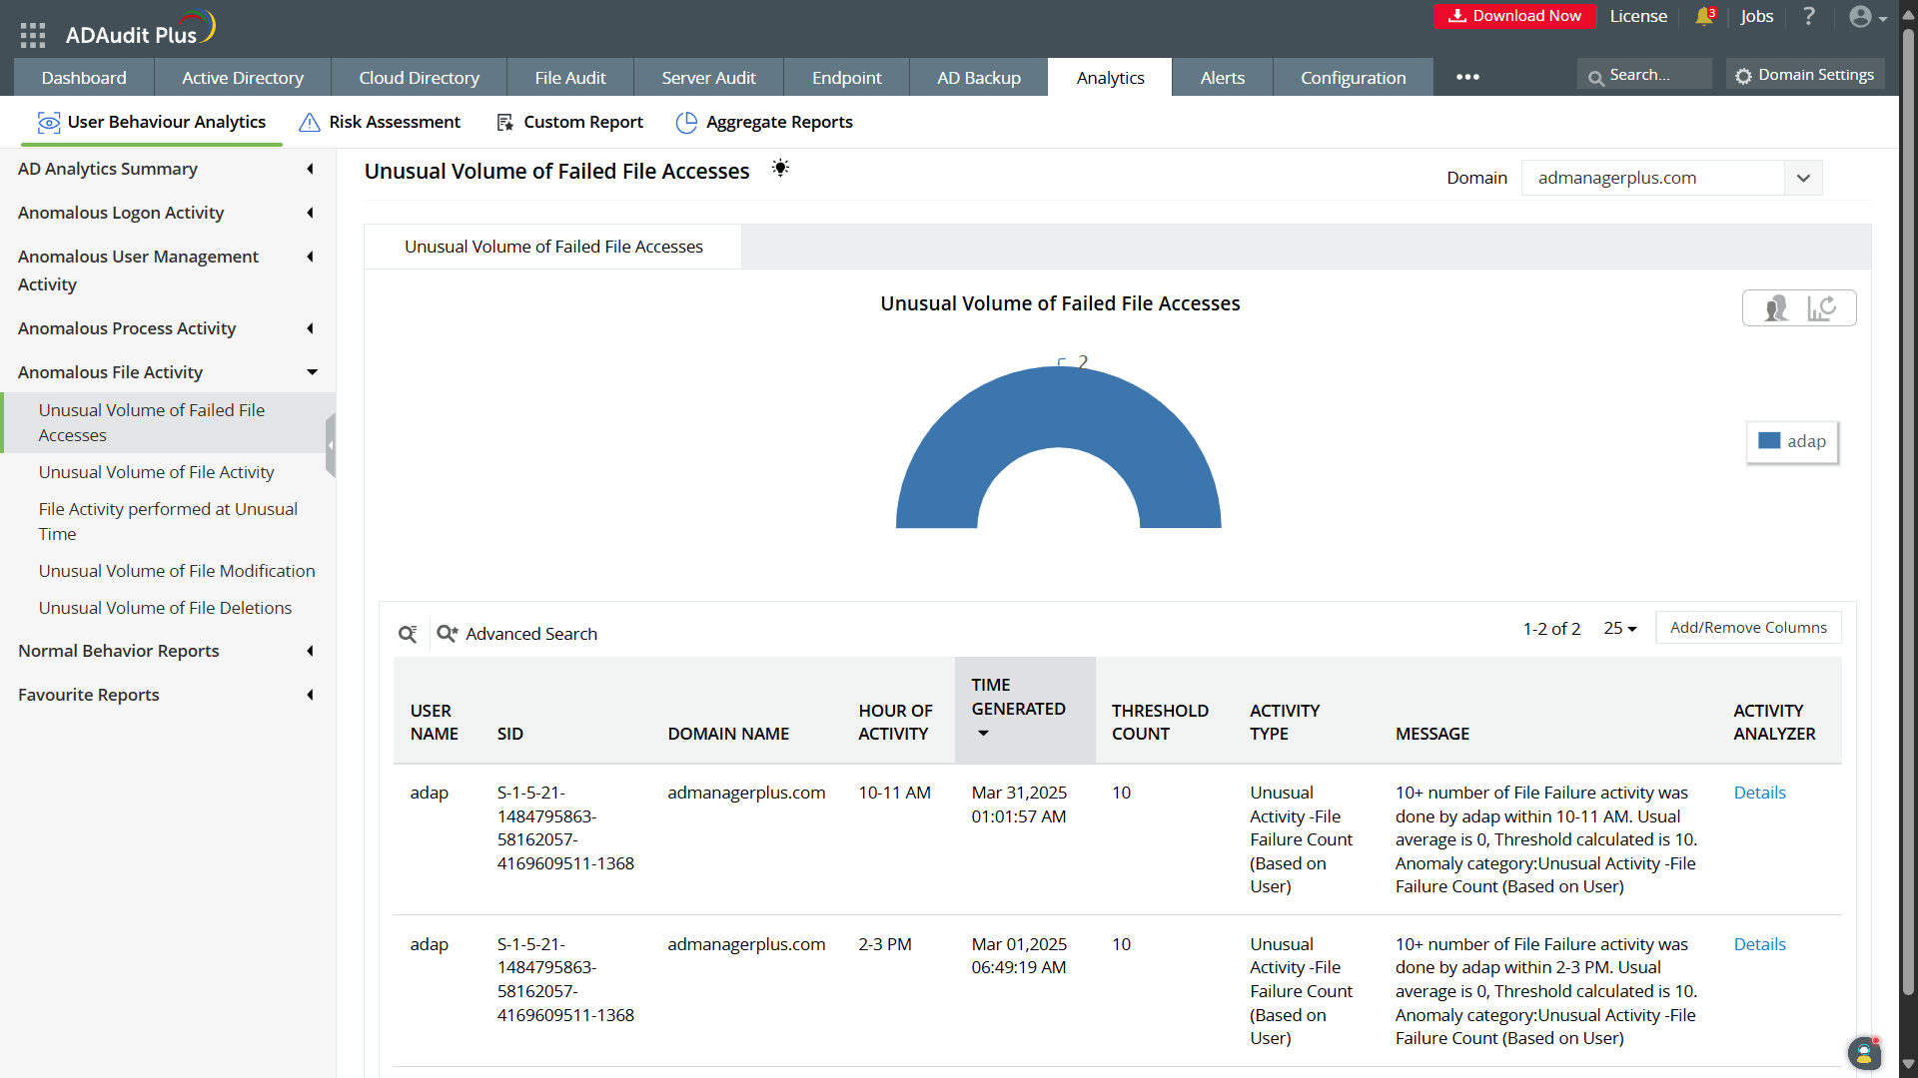Select the Advanced Search magnifier icon
1918x1078 pixels.
[x=447, y=634]
